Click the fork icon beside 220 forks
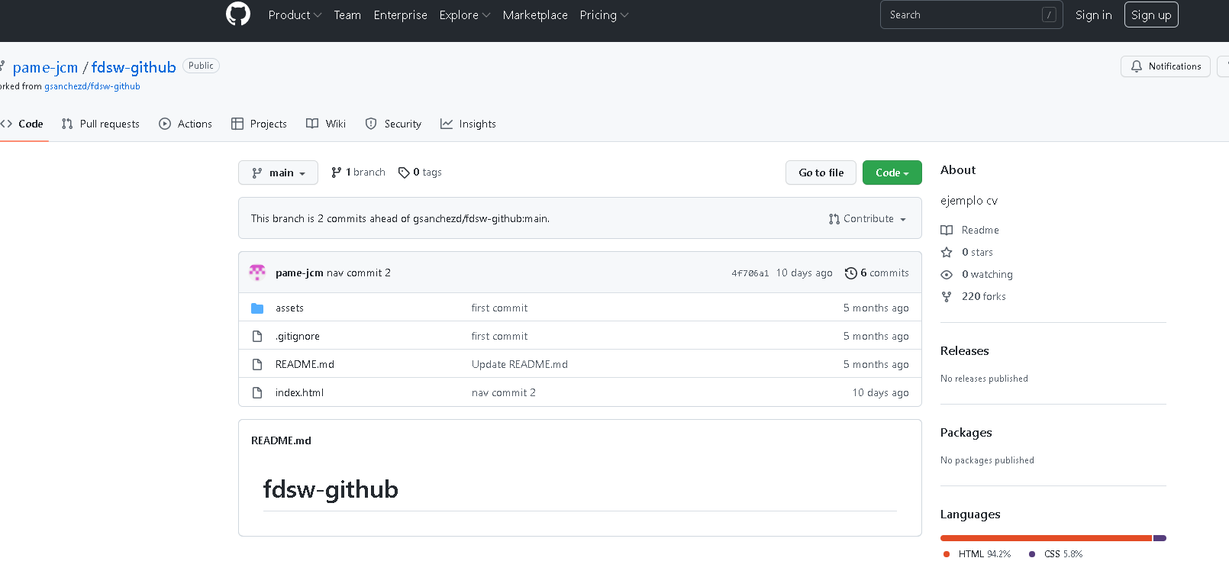This screenshot has height=587, width=1229. (x=947, y=297)
